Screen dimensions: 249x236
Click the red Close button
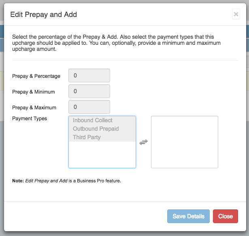[225, 216]
